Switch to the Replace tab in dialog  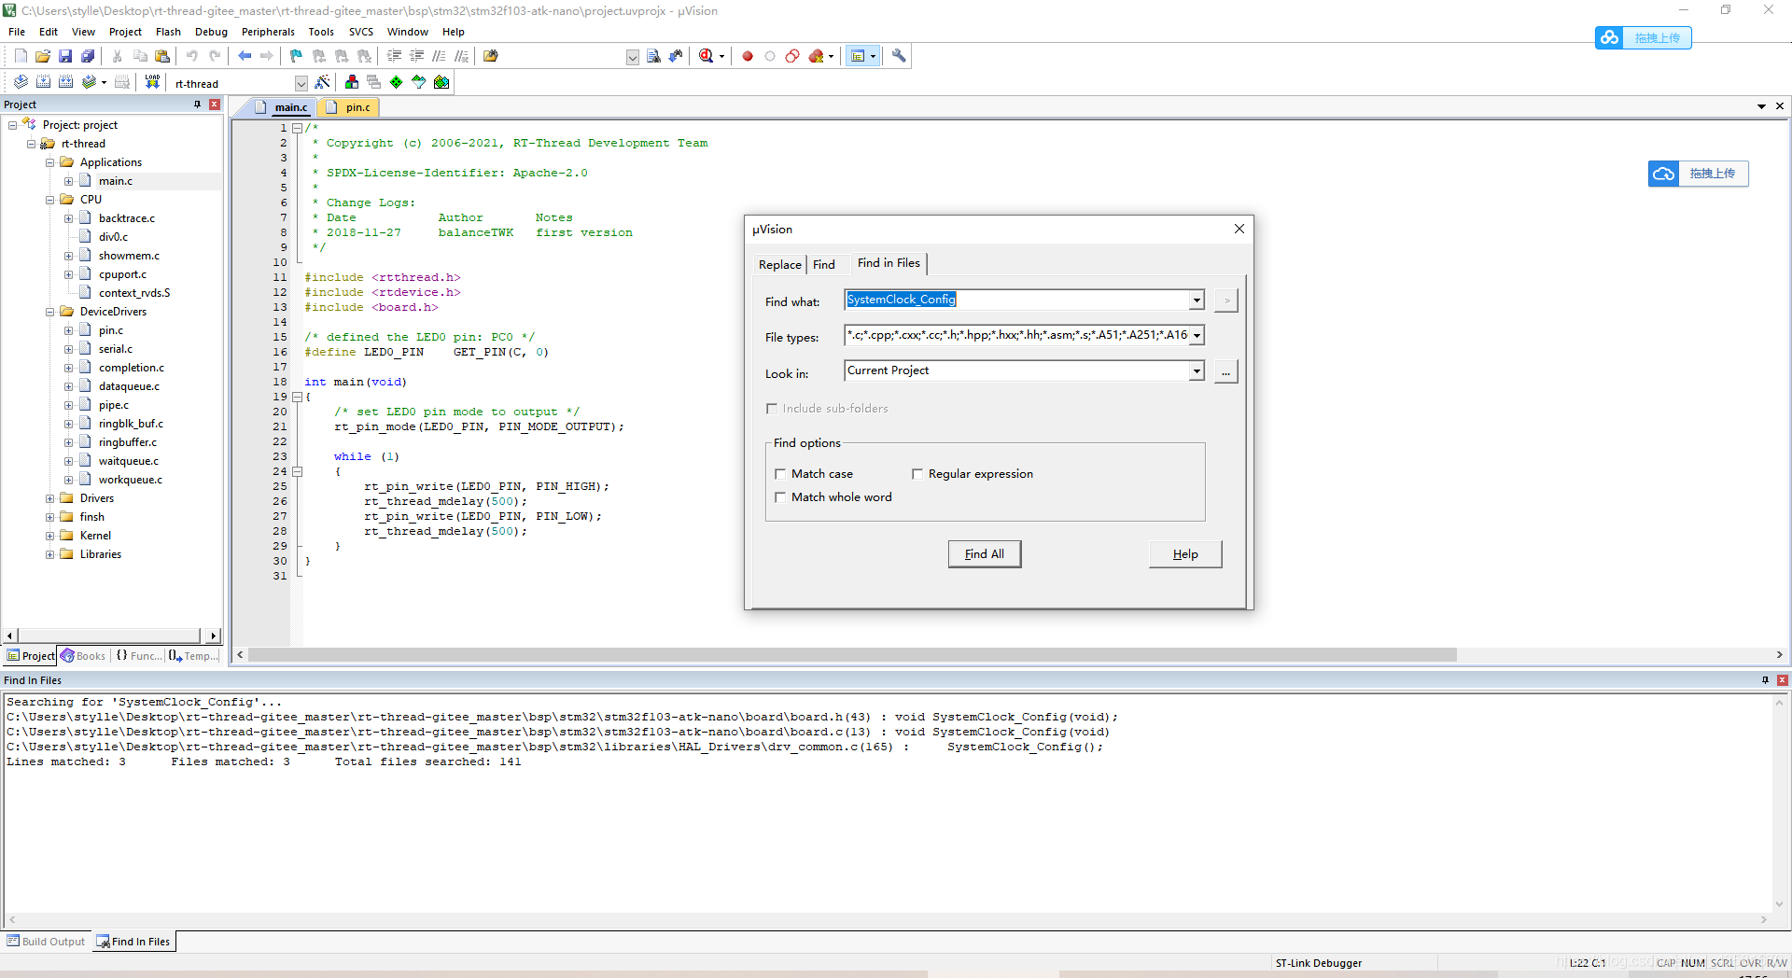coord(779,265)
